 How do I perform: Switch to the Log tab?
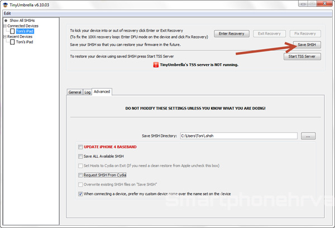click(x=88, y=92)
